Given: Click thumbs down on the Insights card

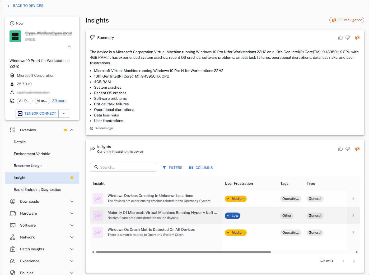Looking at the screenshot, I should point(348,149).
